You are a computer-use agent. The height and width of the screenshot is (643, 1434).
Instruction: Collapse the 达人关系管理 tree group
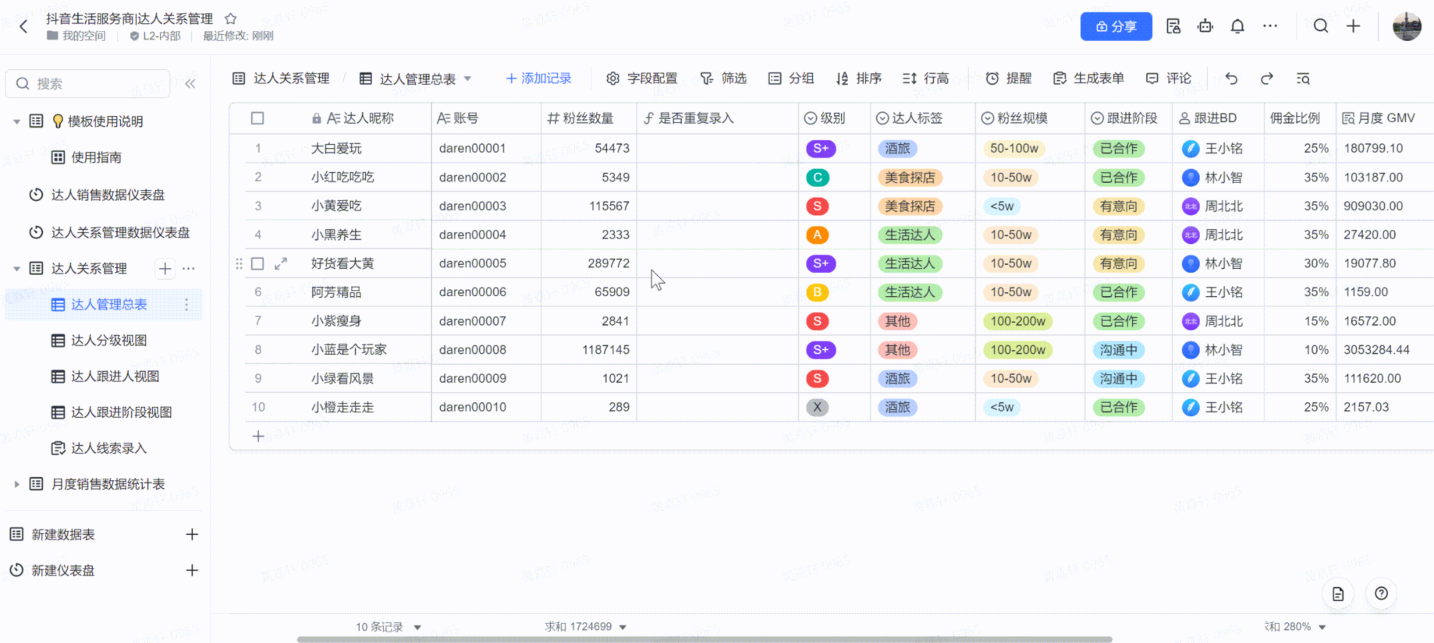(17, 269)
